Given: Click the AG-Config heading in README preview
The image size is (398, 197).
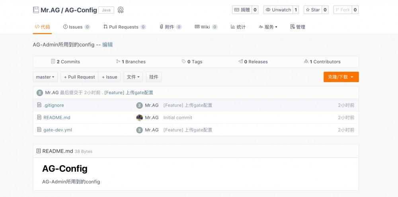Looking at the screenshot, I should point(65,169).
